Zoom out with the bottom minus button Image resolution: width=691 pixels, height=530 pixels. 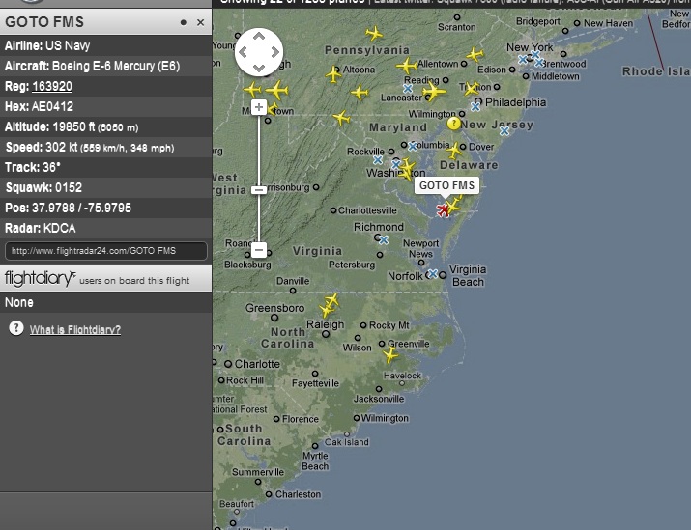(259, 250)
